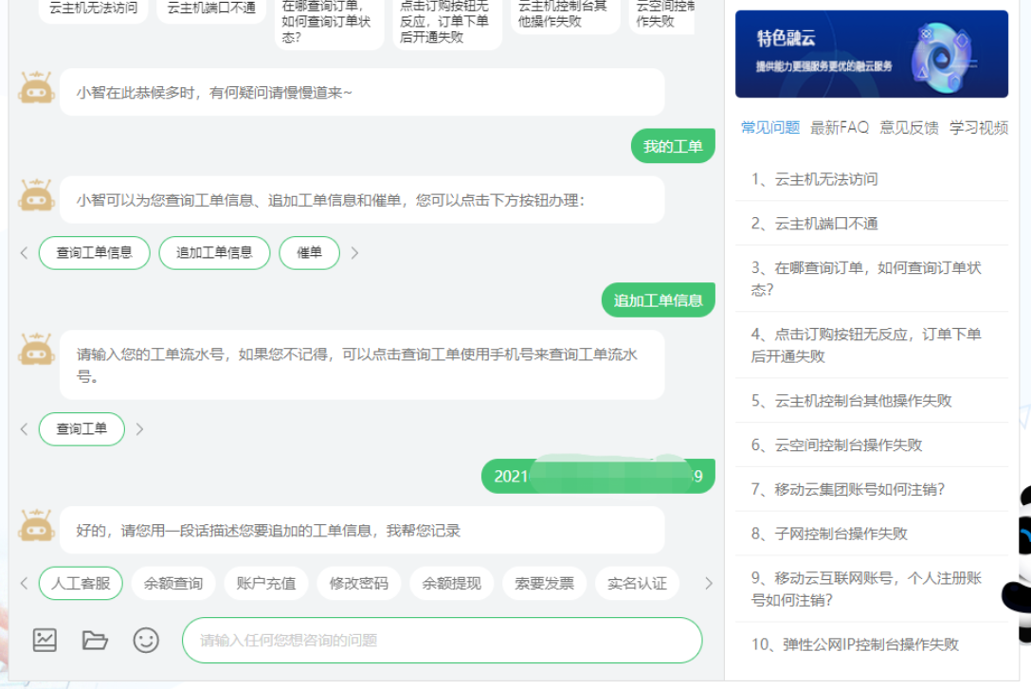
Task: Focus the 请输入任何您想咨询的问题 input box
Action: coord(442,641)
